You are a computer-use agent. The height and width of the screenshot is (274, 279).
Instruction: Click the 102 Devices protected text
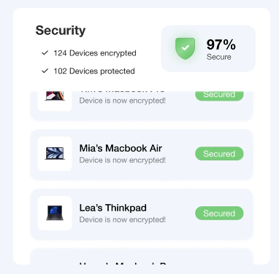point(94,71)
